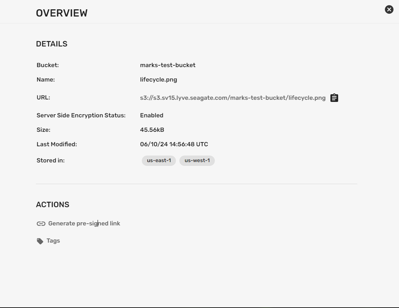Click the ACTIONS section heading
The width and height of the screenshot is (399, 308).
click(x=53, y=205)
